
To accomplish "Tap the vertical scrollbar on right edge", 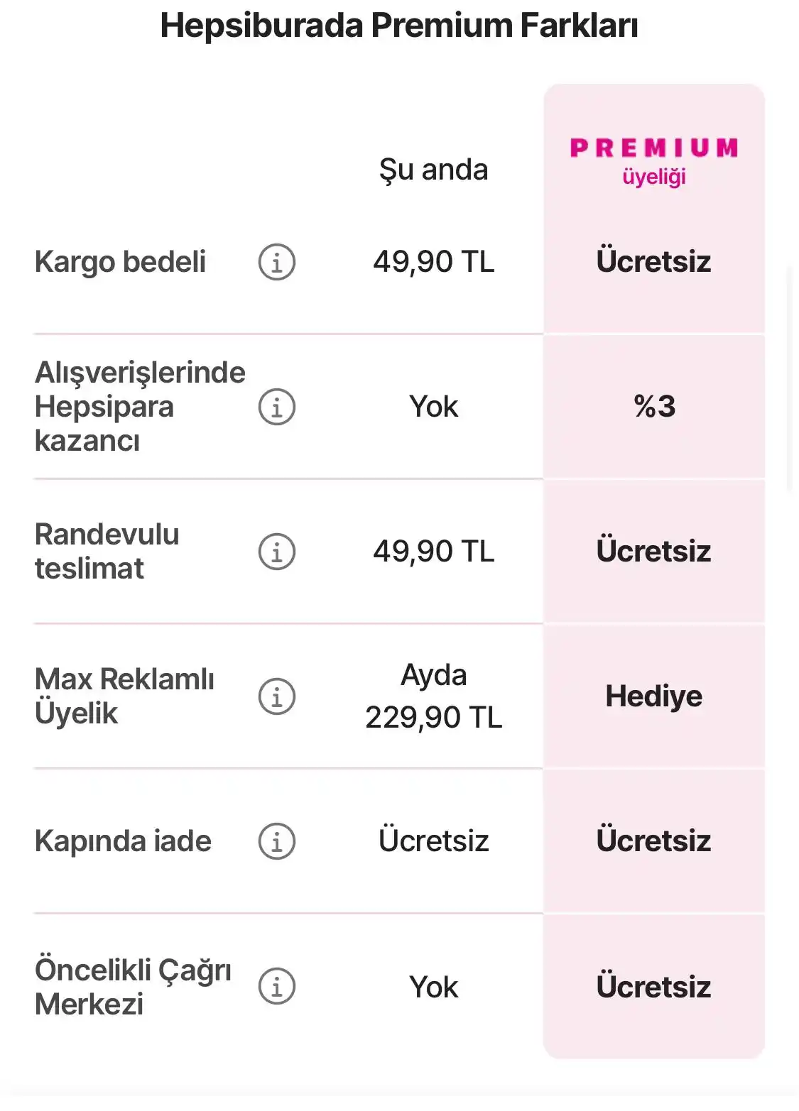I will click(x=790, y=380).
